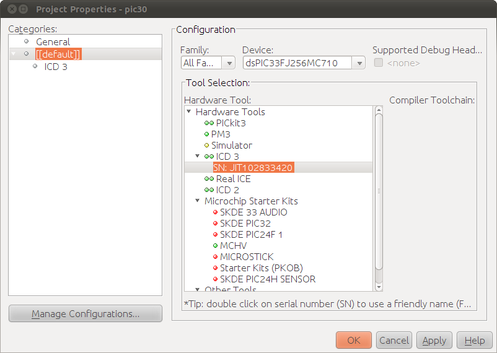
Task: Click the hardware tool list scrollbar
Action: point(379,191)
